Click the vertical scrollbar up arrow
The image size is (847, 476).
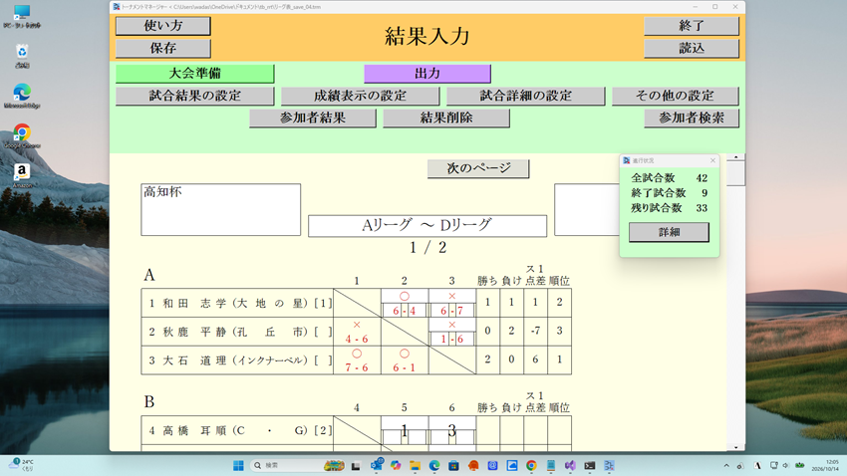[x=735, y=157]
